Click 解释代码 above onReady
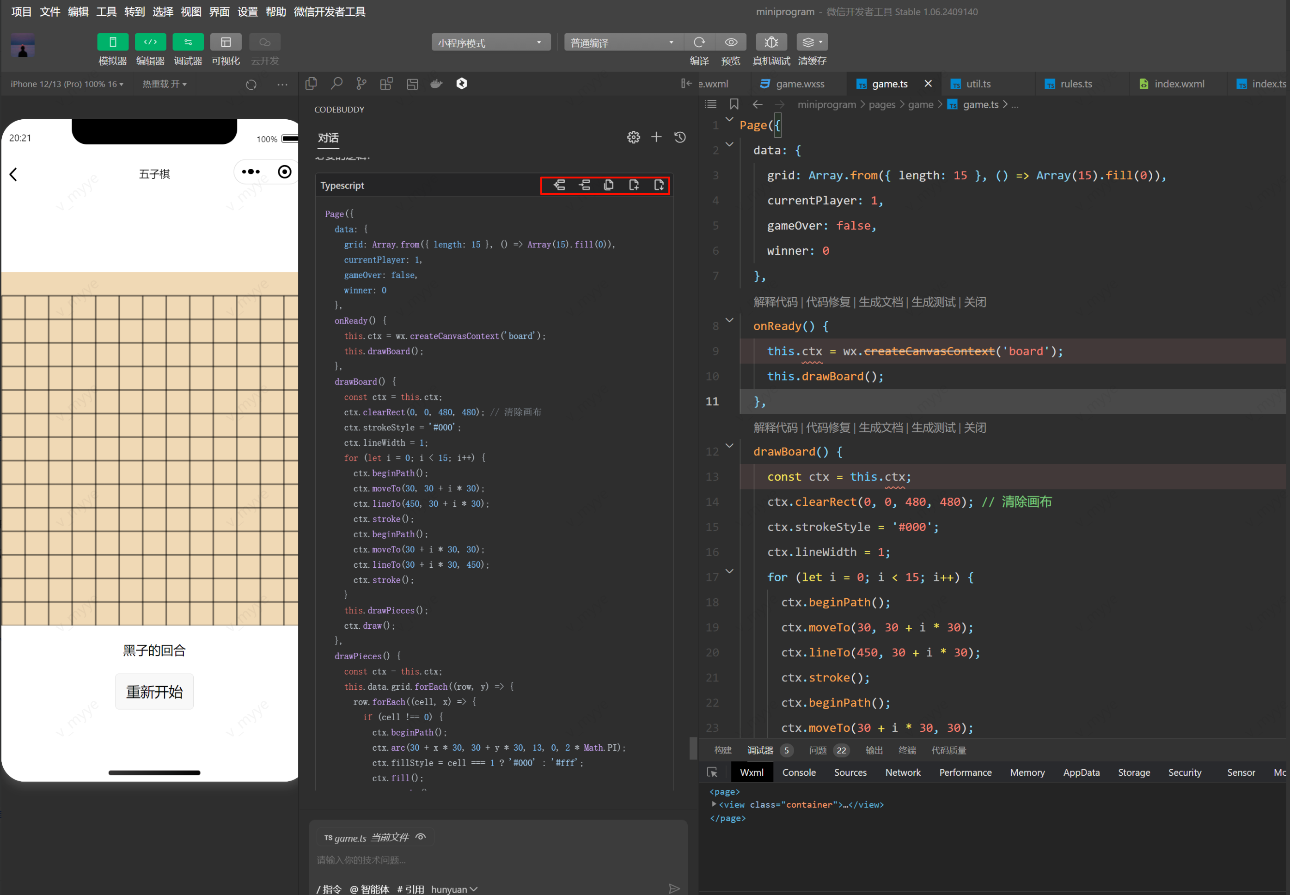Image resolution: width=1290 pixels, height=895 pixels. tap(776, 302)
